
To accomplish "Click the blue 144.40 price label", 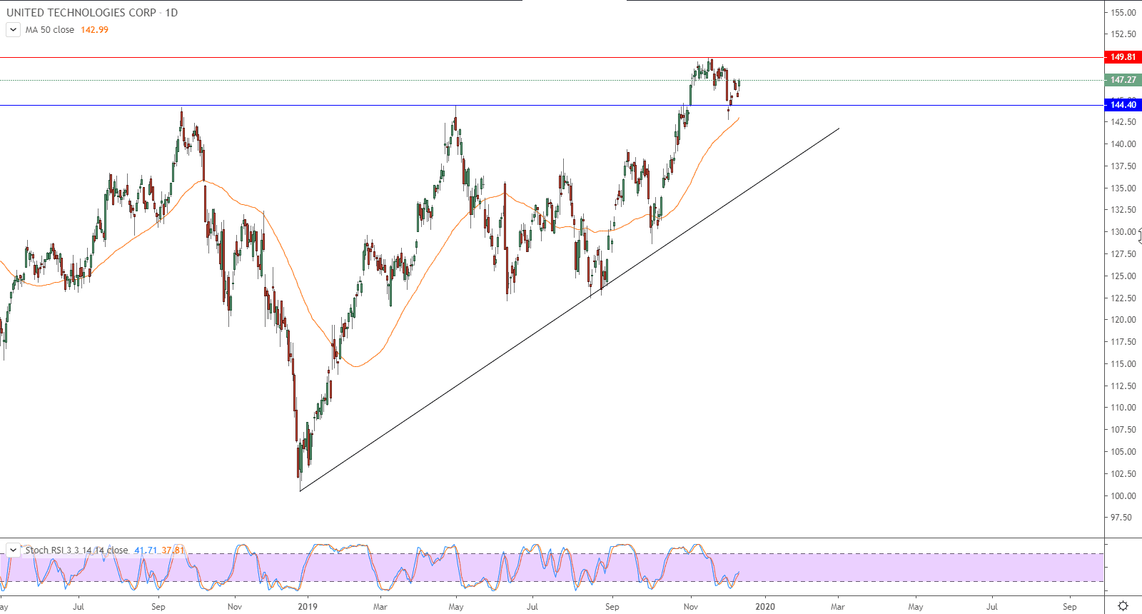I will [x=1123, y=105].
